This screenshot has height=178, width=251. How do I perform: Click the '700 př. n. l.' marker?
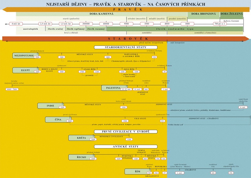pos(220,24)
